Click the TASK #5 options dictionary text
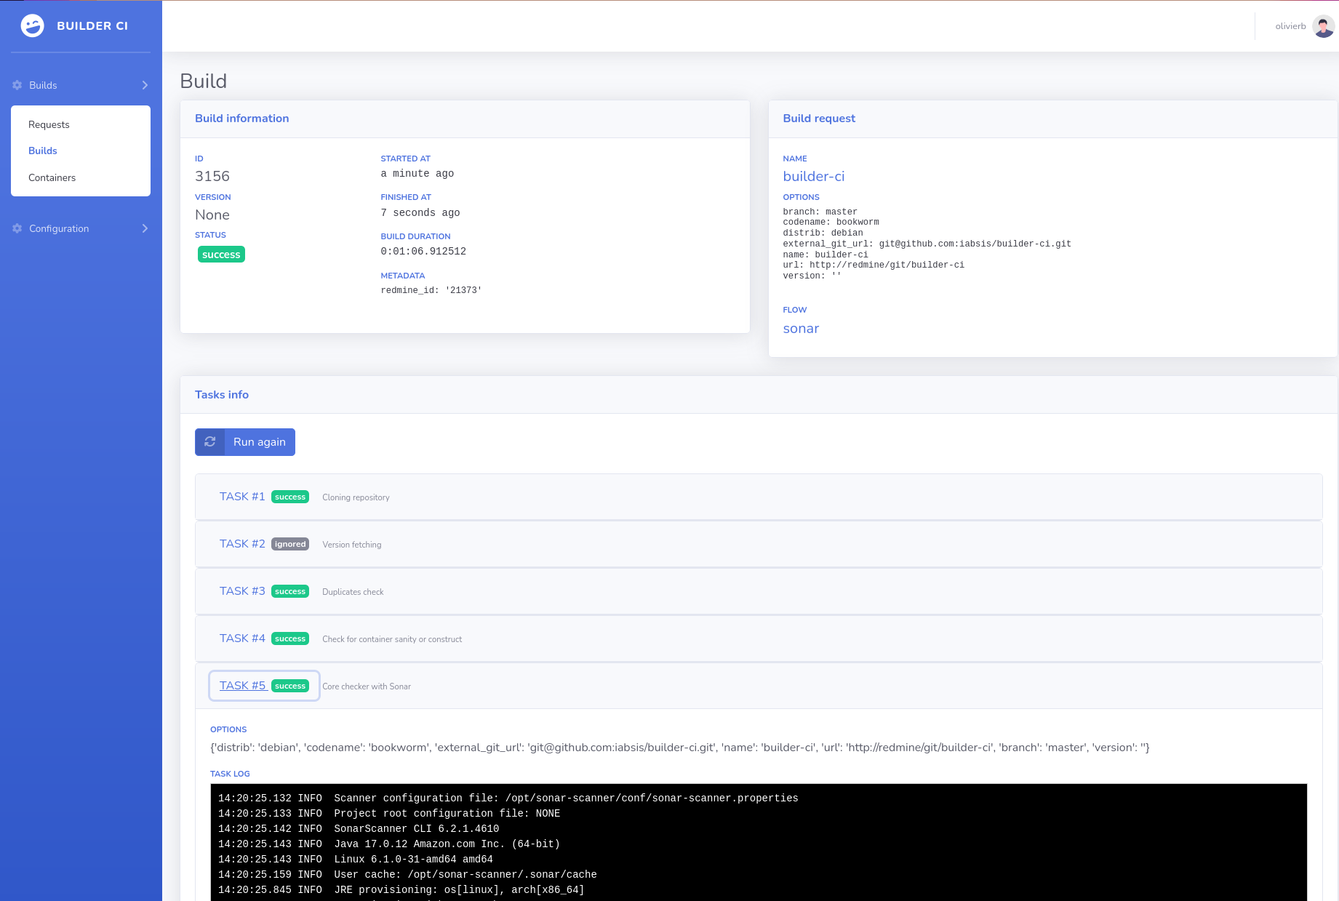 [679, 748]
